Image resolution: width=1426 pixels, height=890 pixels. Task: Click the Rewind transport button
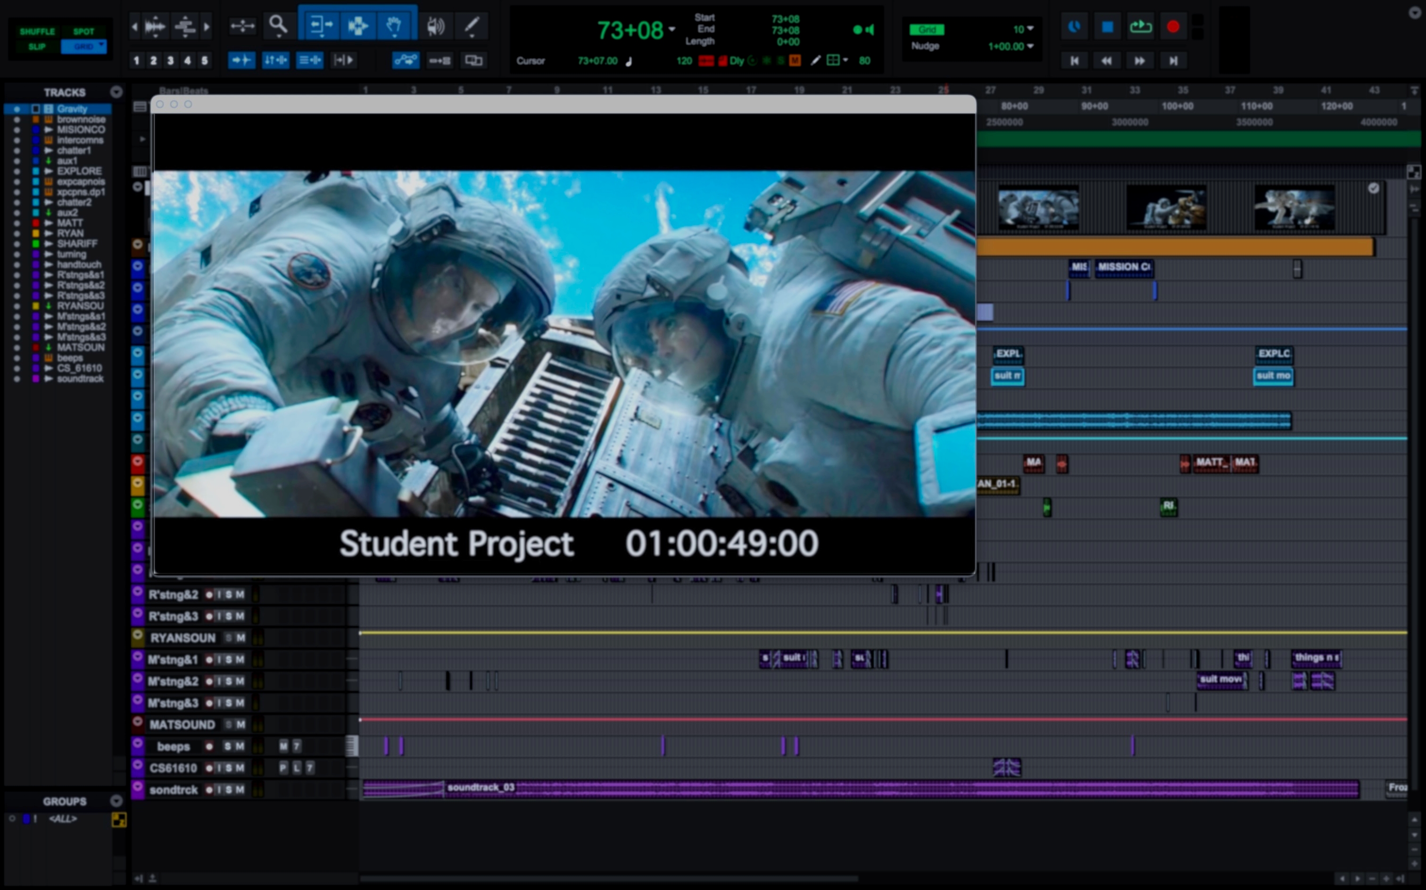coord(1107,60)
